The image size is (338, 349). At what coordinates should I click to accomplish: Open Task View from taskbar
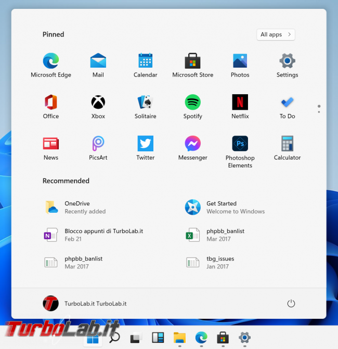tap(136, 338)
